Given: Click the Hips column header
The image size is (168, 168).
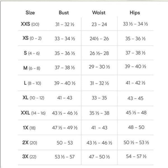Looking at the screenshot, I should [x=135, y=13].
